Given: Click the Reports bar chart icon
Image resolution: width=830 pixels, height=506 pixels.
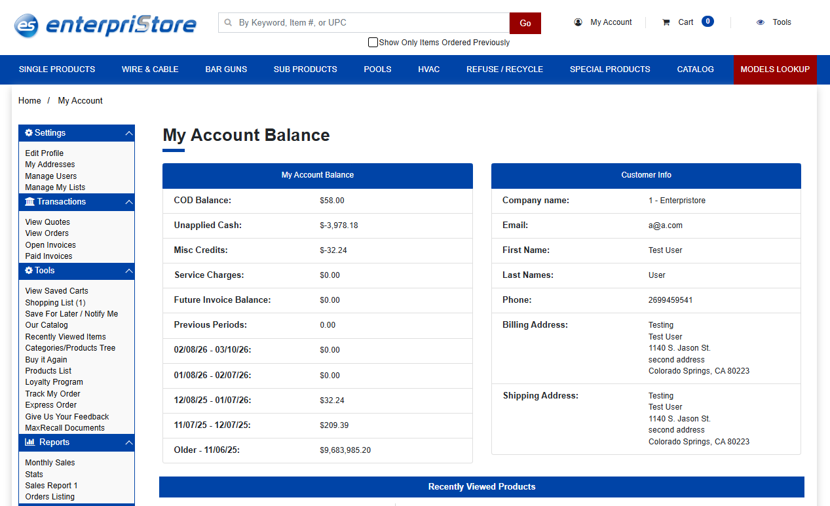Looking at the screenshot, I should coord(30,442).
